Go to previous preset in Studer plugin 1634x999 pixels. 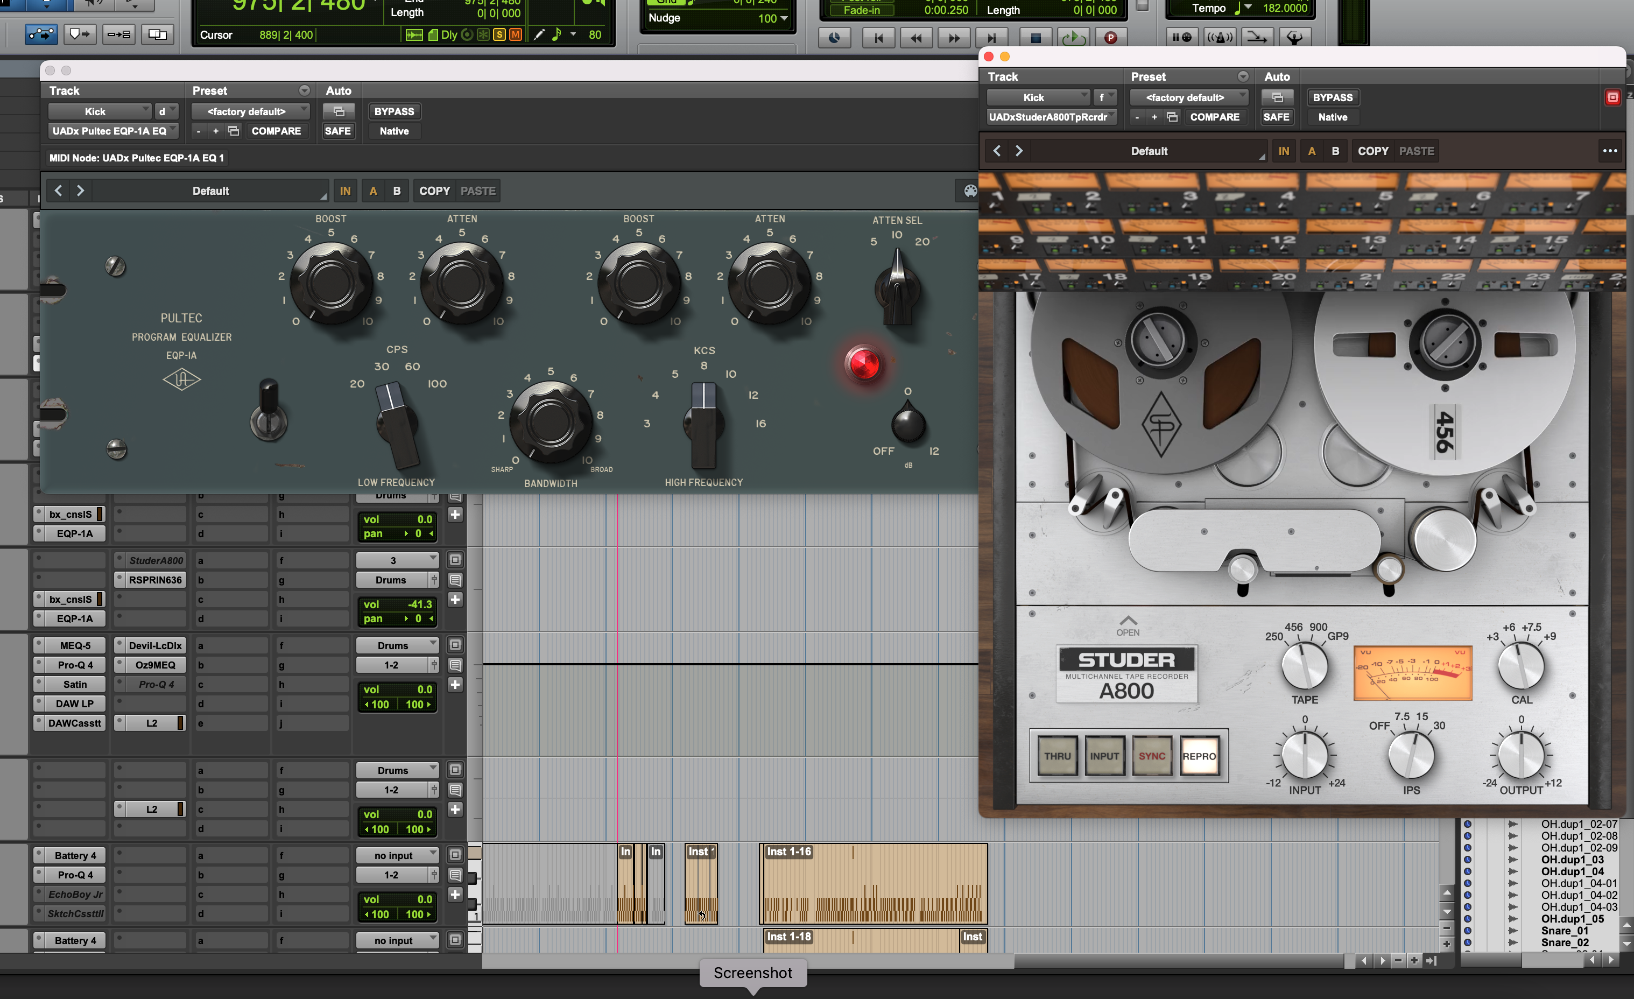coord(997,151)
